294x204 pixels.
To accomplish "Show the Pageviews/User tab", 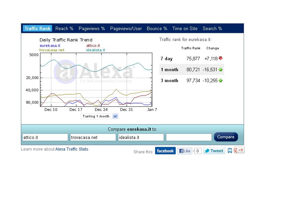I will click(126, 28).
